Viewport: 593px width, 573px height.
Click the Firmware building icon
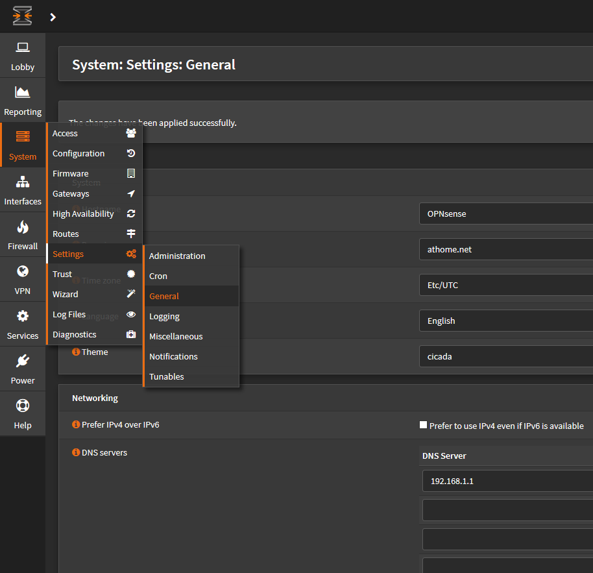(131, 173)
